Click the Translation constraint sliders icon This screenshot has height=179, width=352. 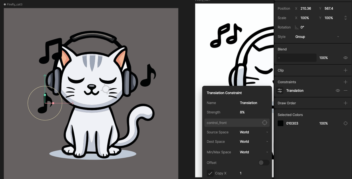point(280,91)
